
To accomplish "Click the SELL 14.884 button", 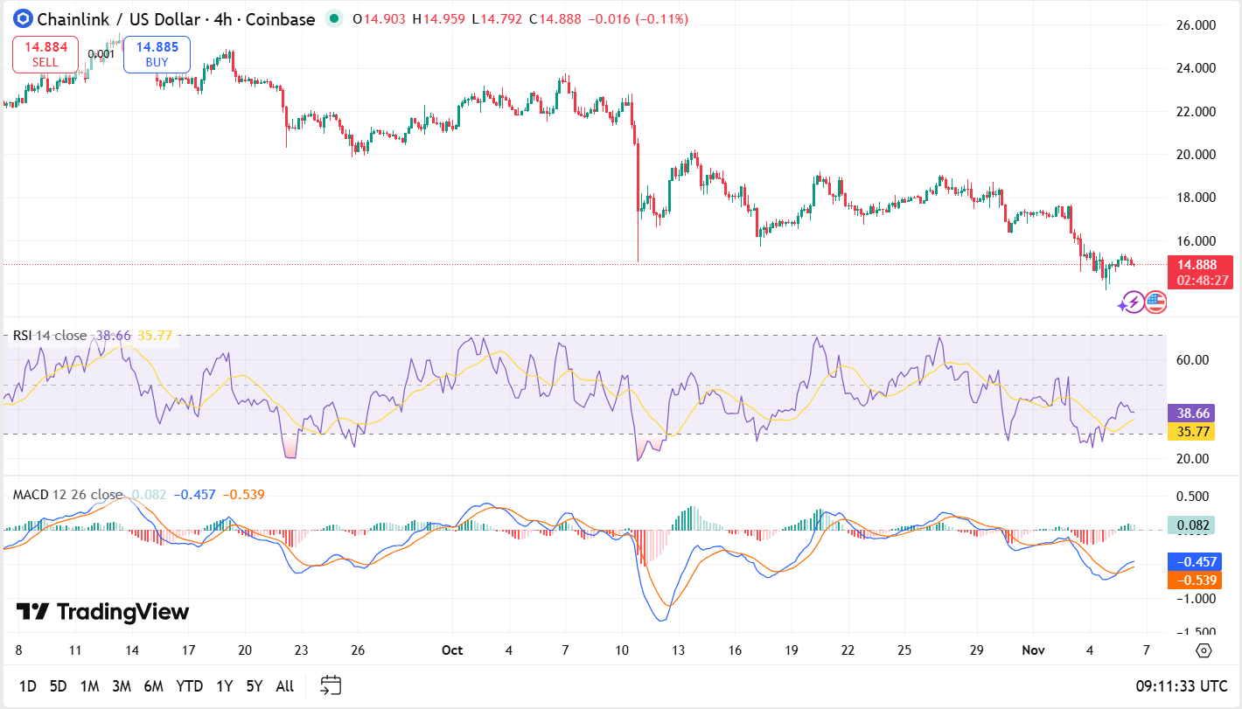I will coord(45,54).
